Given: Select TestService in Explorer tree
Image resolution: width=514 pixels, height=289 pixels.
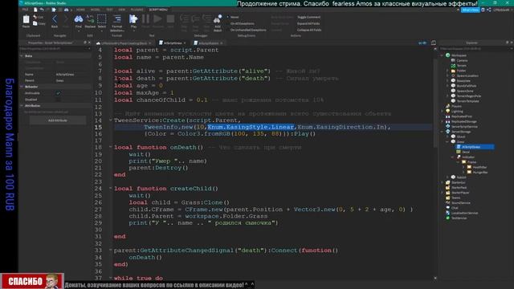Looking at the screenshot, I should tap(459, 218).
